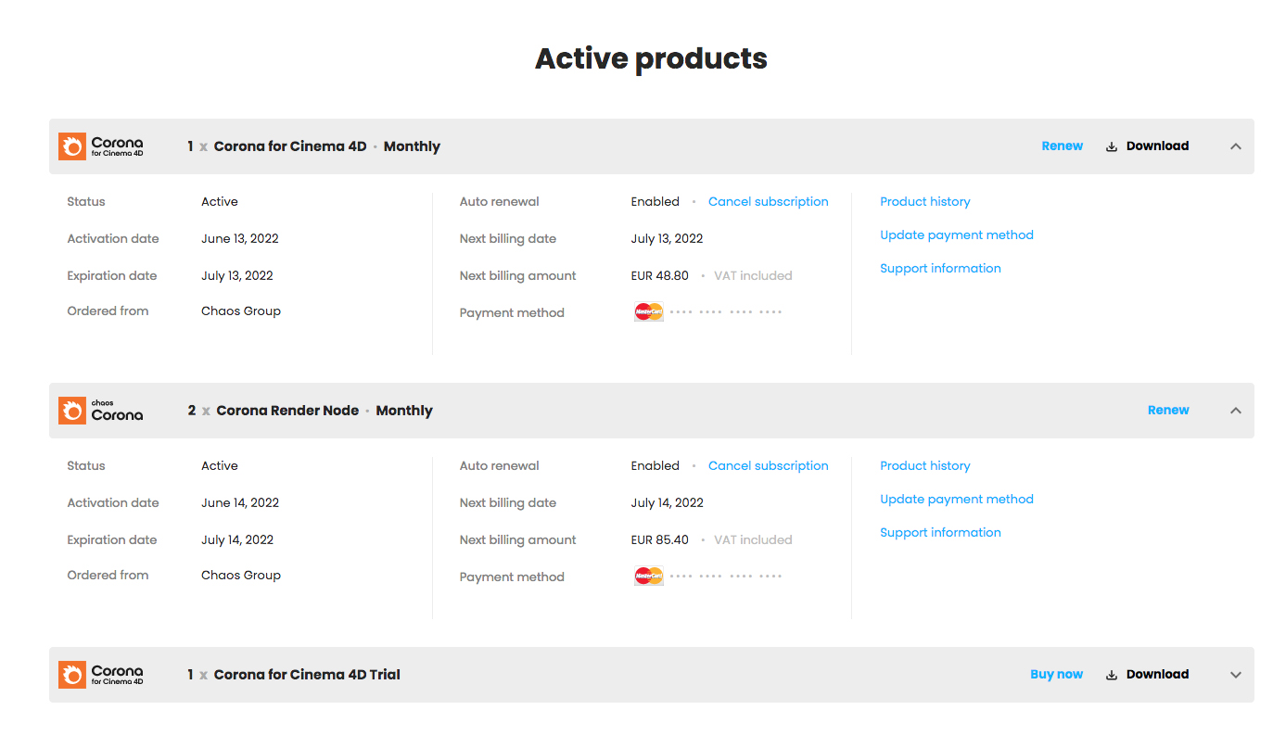Open Product history for Cinema 4D Monthly

[x=925, y=201]
